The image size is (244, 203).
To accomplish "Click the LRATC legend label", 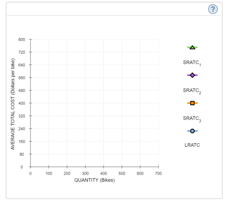I will (192, 145).
